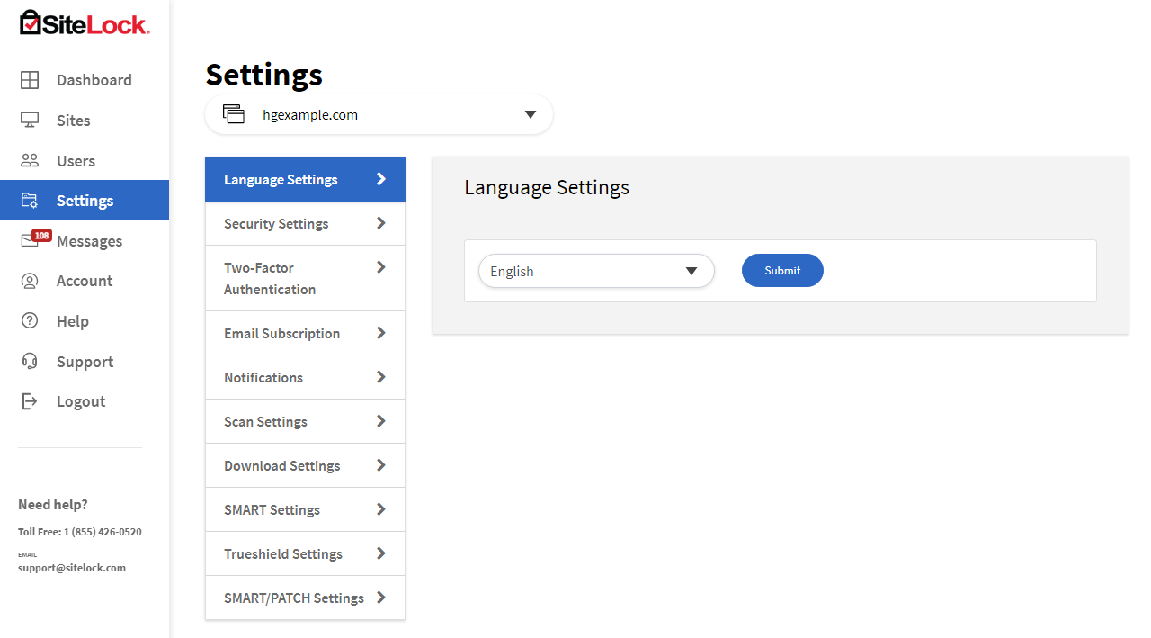Click the Need help? text

point(53,504)
